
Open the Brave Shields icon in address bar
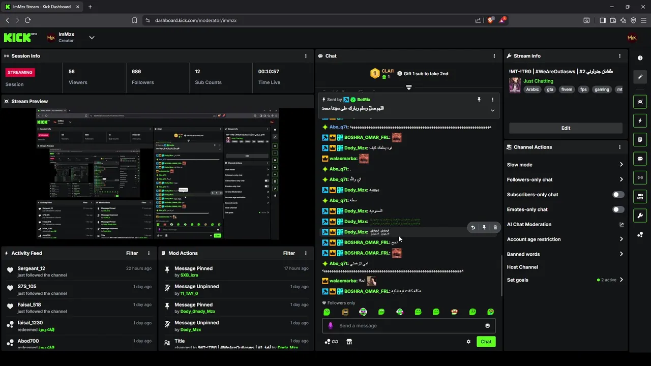[x=491, y=20]
